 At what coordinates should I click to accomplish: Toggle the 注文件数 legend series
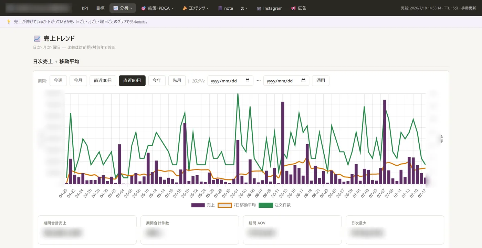(x=274, y=205)
